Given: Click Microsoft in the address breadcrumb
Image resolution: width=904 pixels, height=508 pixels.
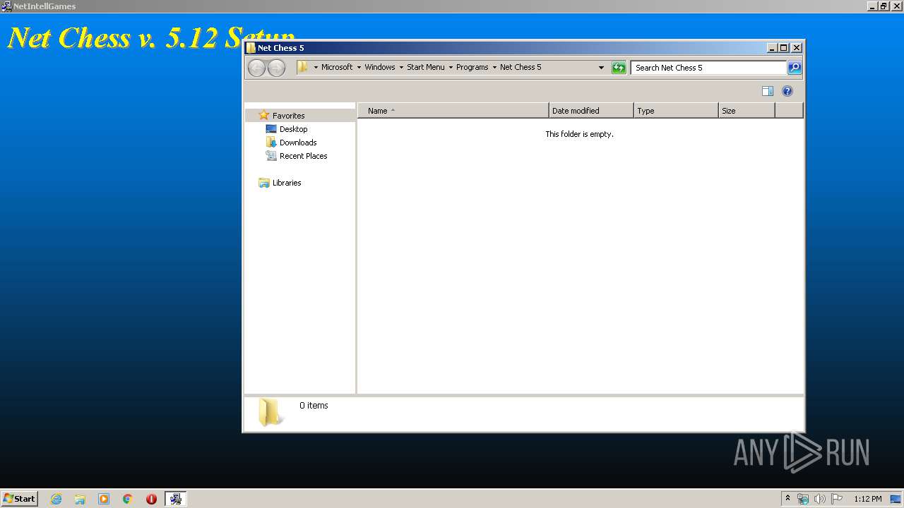Looking at the screenshot, I should tap(337, 67).
